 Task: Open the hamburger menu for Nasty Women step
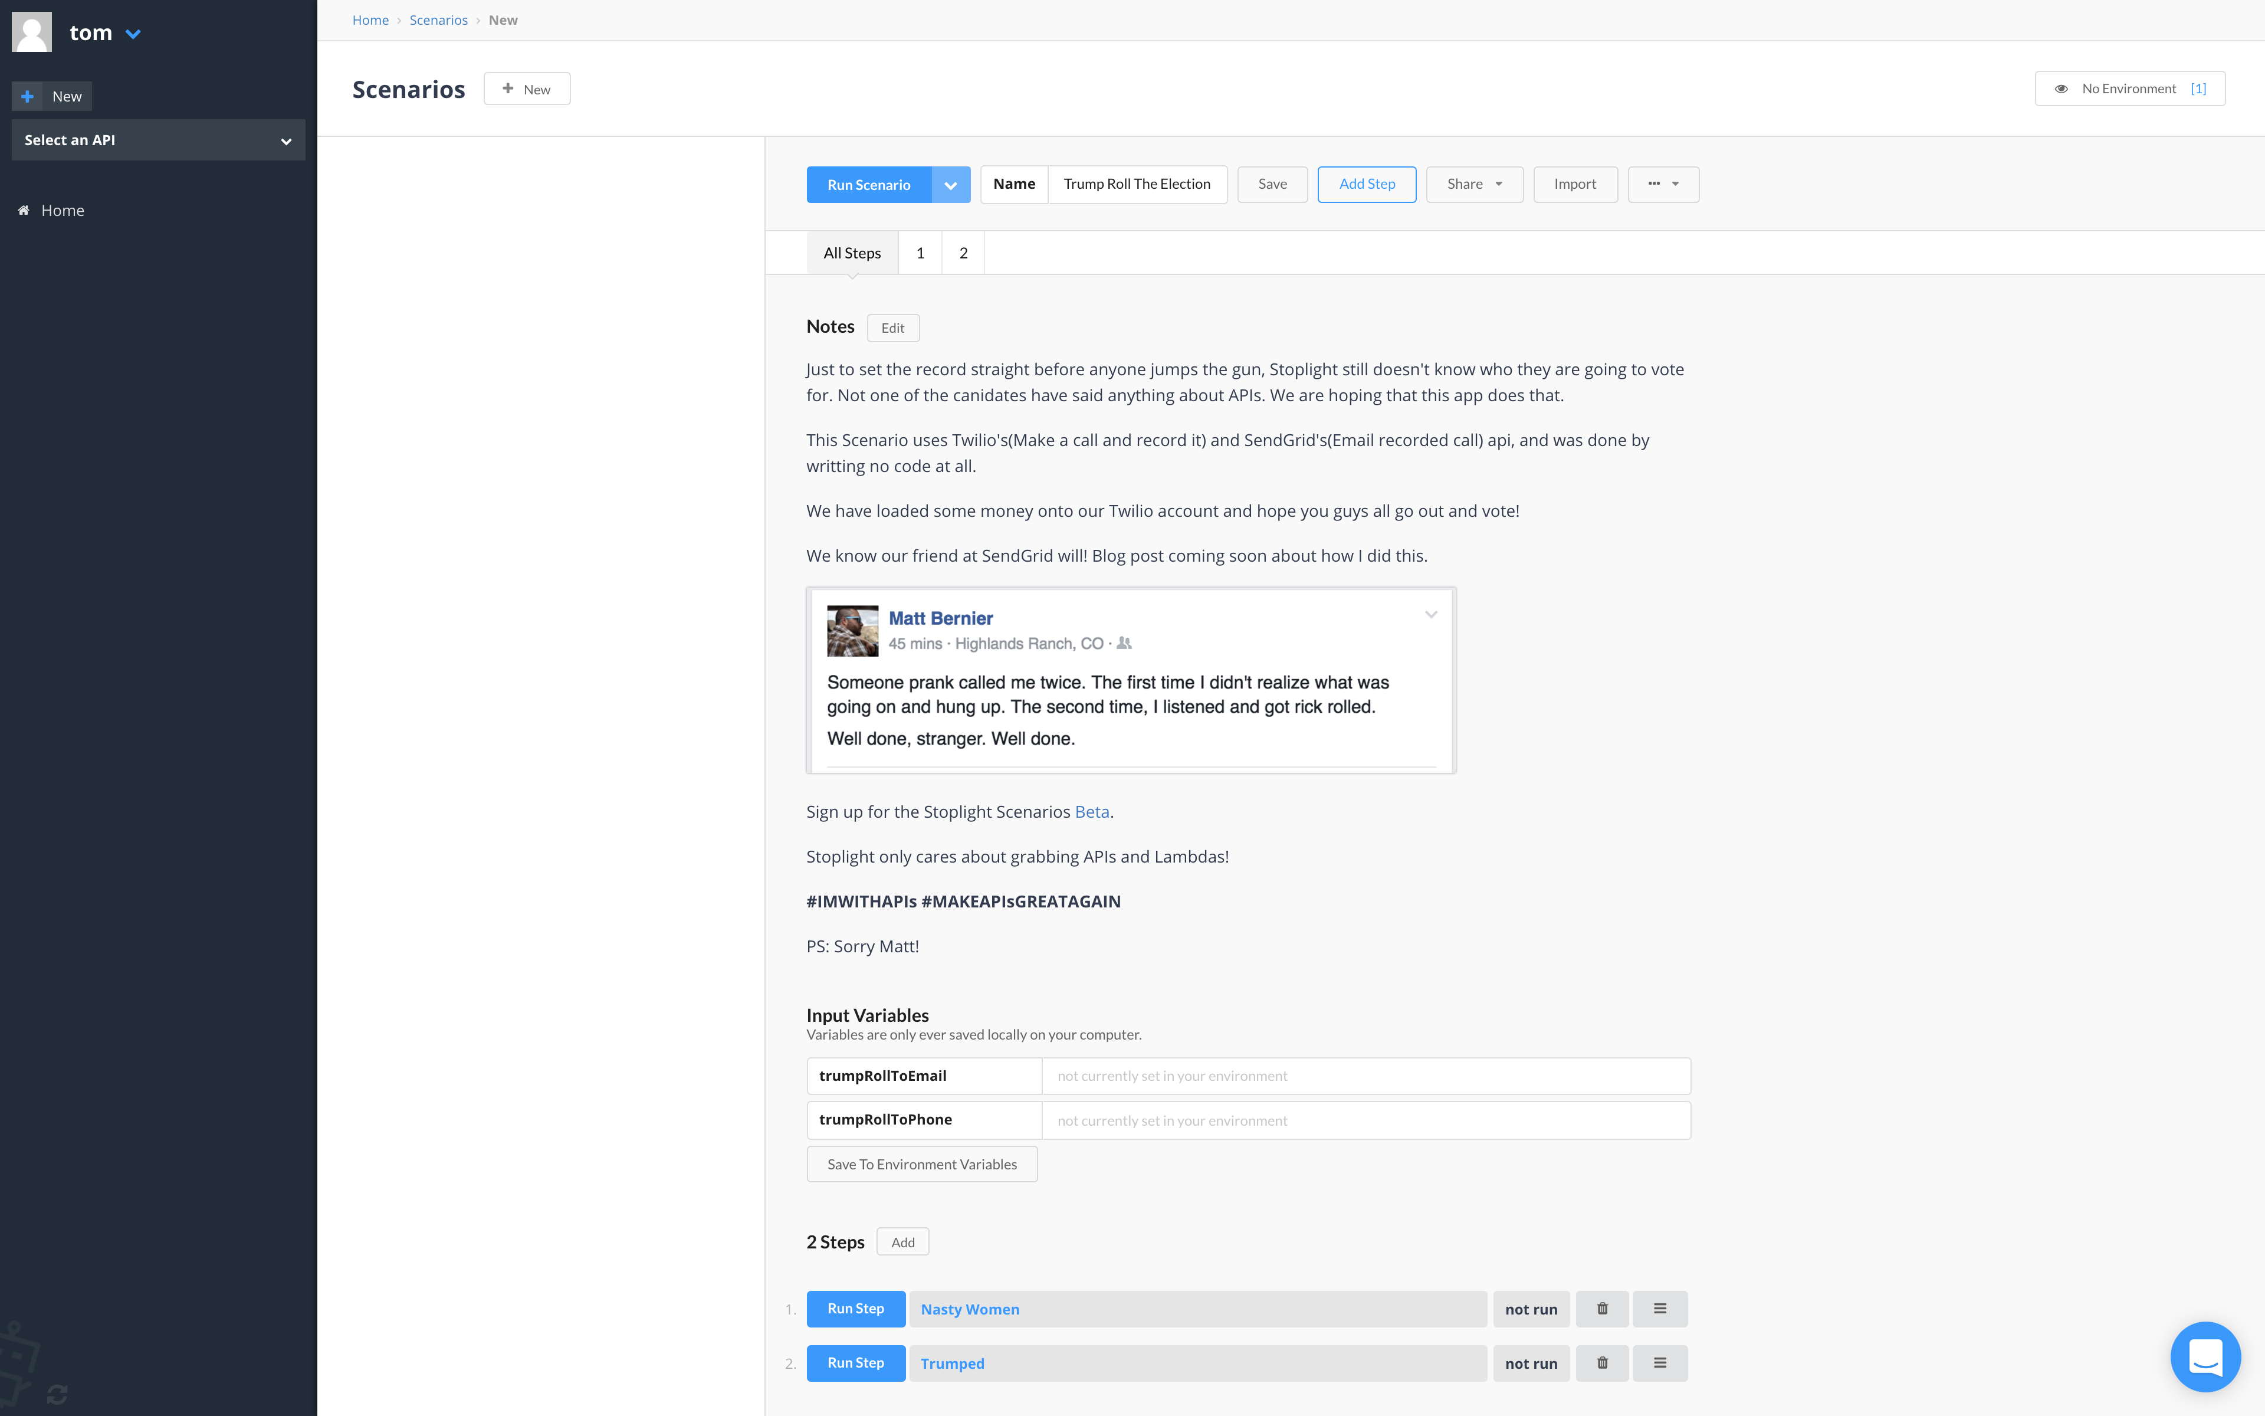1659,1308
